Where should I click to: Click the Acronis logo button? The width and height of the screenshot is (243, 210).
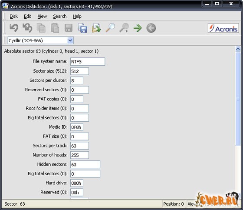tap(223, 28)
